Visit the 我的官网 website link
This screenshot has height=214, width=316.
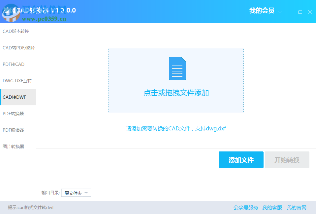[x=297, y=208]
